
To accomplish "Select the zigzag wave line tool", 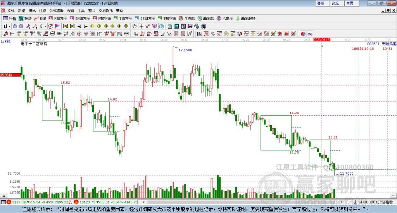I will [169, 34].
